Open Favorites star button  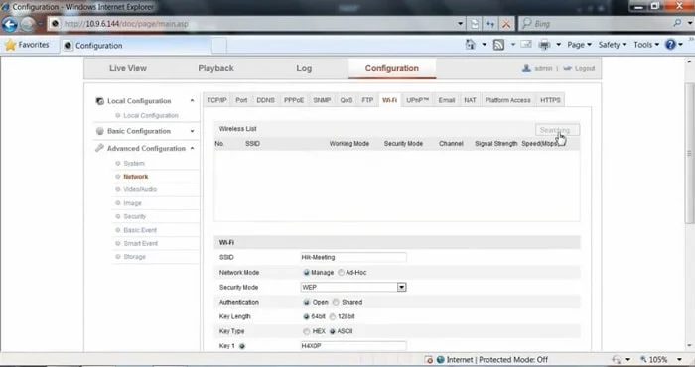(28, 45)
